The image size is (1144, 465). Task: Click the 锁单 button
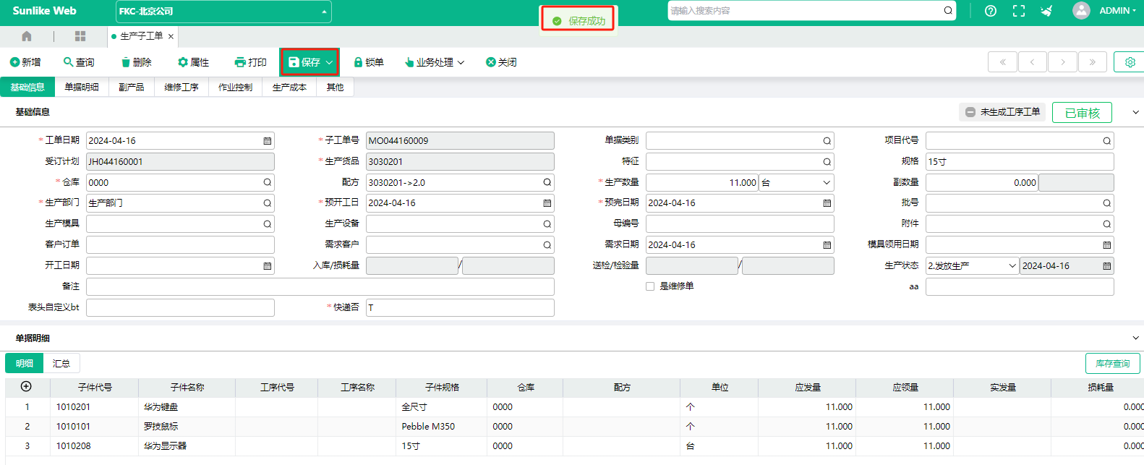coord(368,62)
